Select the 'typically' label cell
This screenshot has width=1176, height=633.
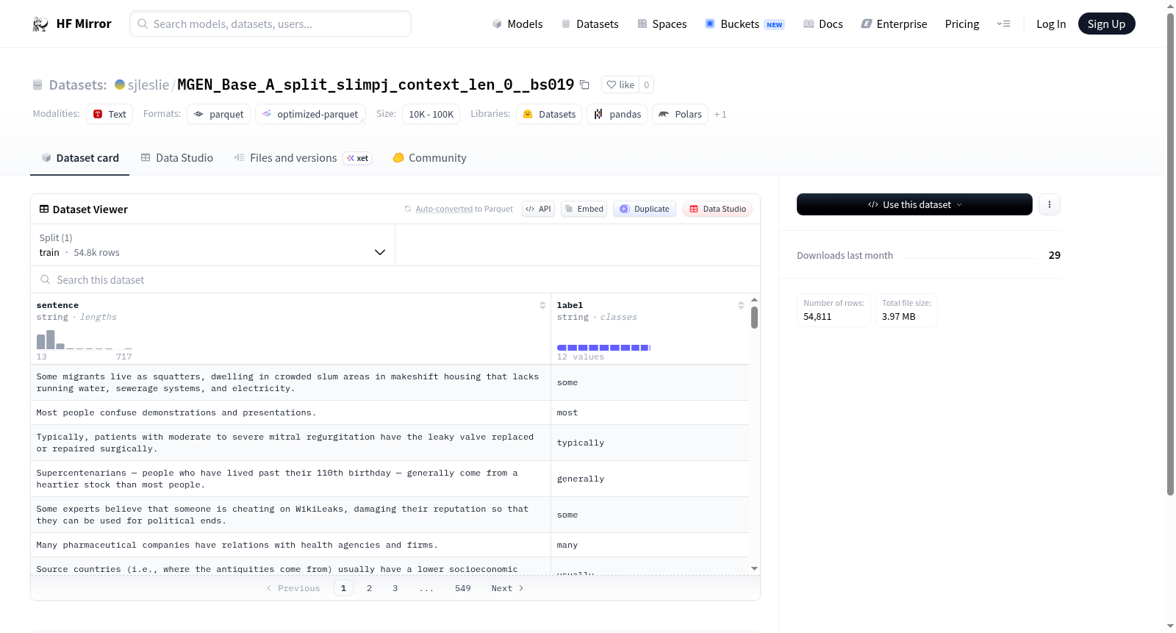pyautogui.click(x=650, y=443)
